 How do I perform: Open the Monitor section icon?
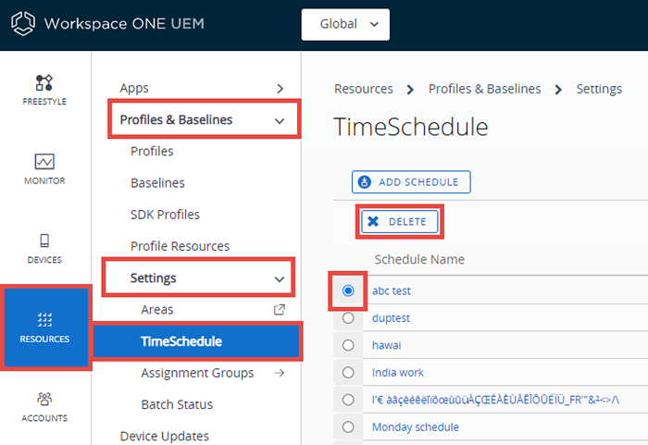[x=44, y=162]
